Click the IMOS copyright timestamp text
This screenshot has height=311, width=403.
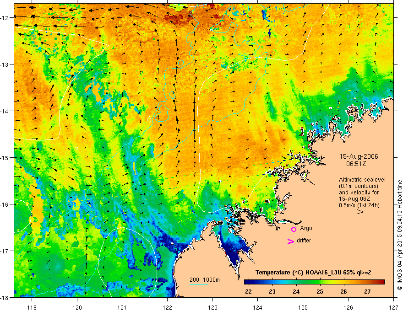pos(399,235)
